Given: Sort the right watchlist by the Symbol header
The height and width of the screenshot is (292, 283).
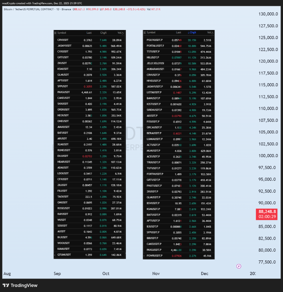Looking at the screenshot, I should click(x=151, y=32).
